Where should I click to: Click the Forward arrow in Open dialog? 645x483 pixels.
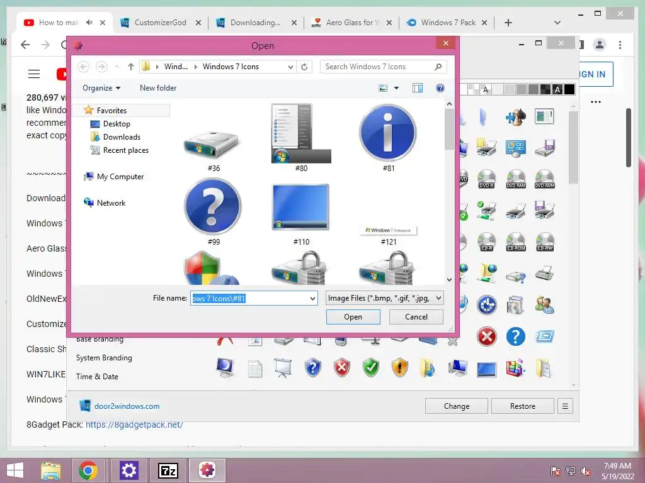pyautogui.click(x=101, y=67)
